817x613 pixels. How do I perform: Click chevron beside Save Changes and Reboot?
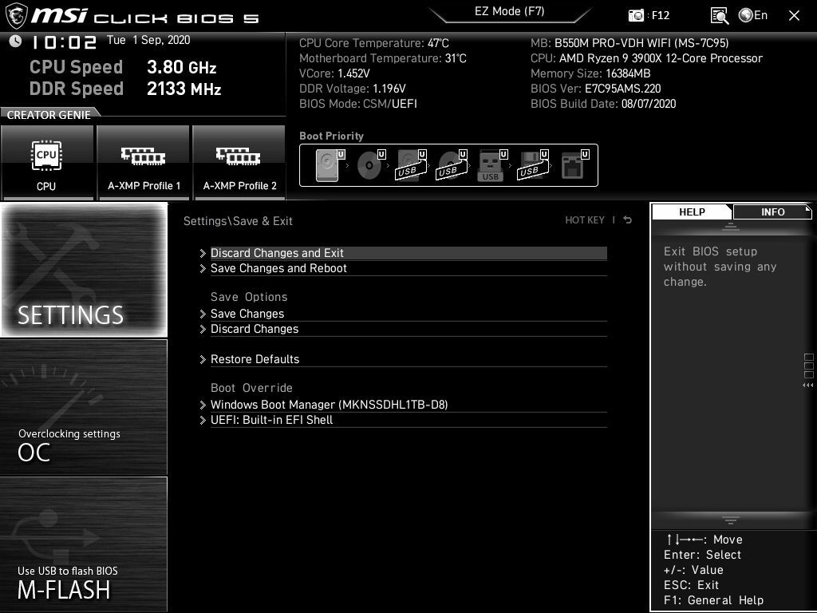203,268
